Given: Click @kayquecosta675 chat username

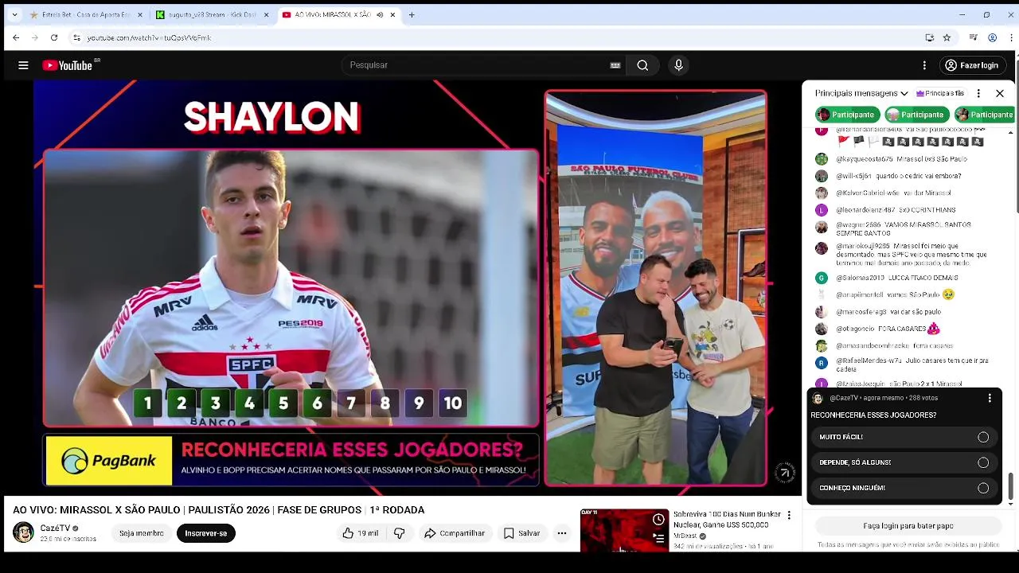Looking at the screenshot, I should point(866,159).
